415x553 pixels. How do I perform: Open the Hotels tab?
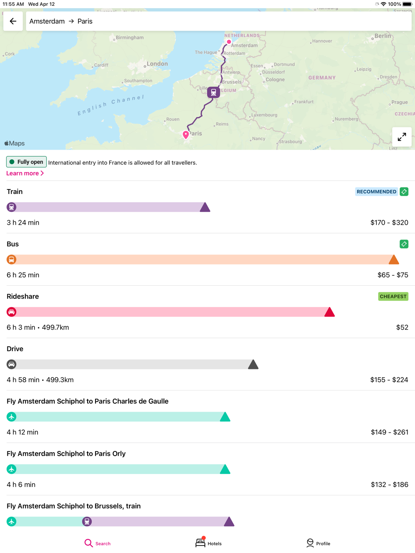208,543
